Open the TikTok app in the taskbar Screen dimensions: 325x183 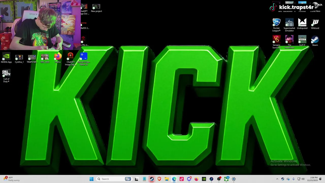pos(182,179)
